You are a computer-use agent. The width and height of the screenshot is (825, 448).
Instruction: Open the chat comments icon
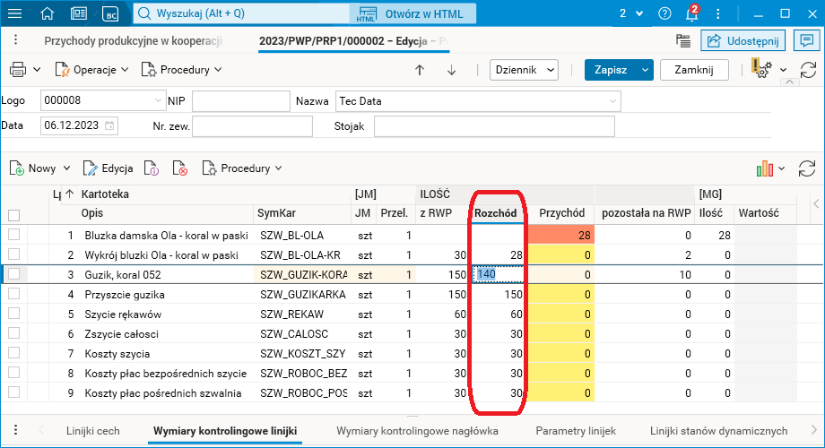click(806, 40)
